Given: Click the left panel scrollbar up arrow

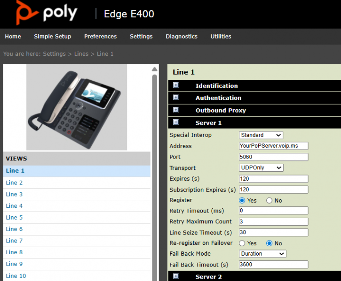Looking at the screenshot, I should (x=155, y=69).
